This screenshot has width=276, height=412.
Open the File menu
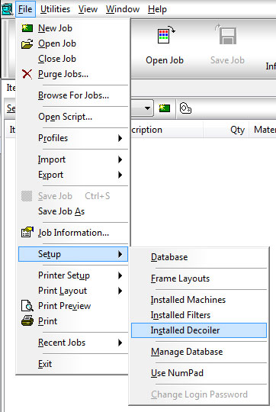coord(25,9)
